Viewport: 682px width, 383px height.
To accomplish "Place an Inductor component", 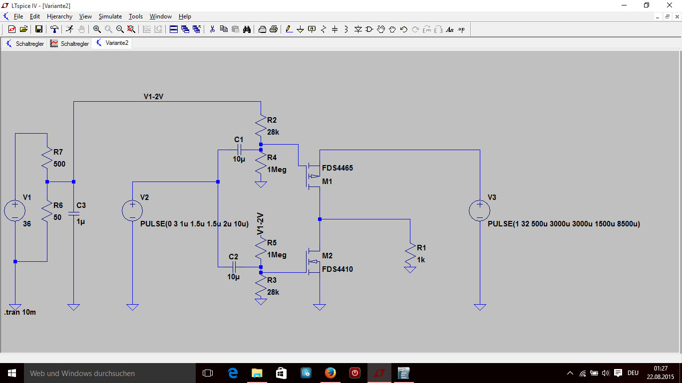I will (346, 29).
